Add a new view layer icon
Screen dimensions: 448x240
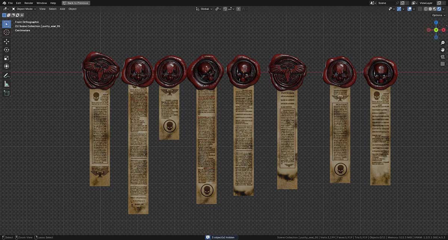pyautogui.click(x=439, y=3)
